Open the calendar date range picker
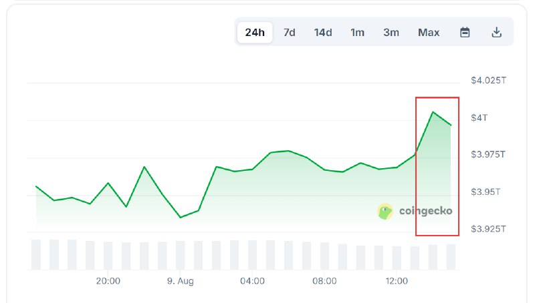The width and height of the screenshot is (535, 303). pos(465,32)
